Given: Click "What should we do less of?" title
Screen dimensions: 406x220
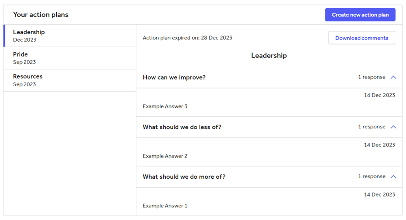Looking at the screenshot, I should point(182,127).
